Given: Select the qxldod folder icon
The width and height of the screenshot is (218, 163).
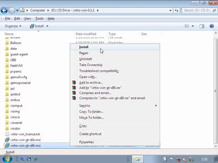Looking at the screenshot, I should coord(7,94).
